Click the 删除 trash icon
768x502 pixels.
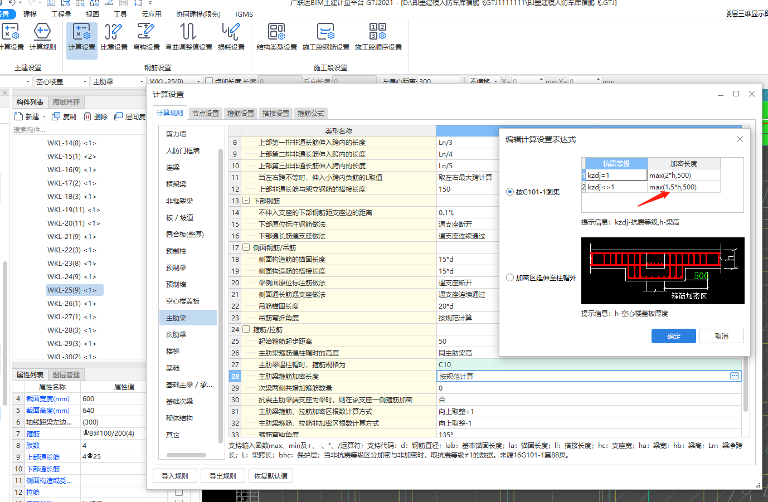[88, 116]
